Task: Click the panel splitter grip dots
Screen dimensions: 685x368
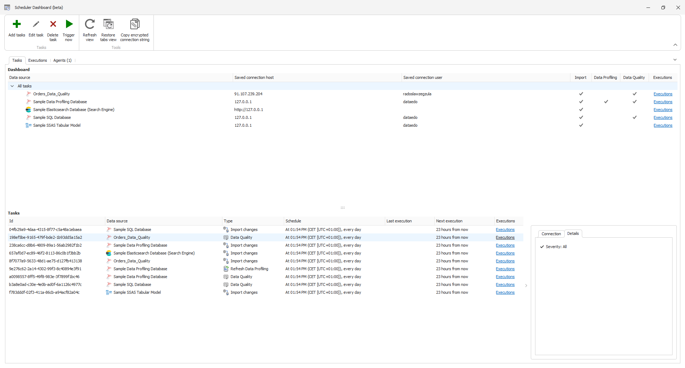Action: [x=343, y=207]
